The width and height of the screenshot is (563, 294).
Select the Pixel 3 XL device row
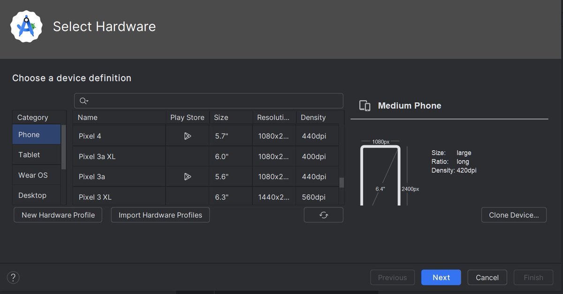206,197
